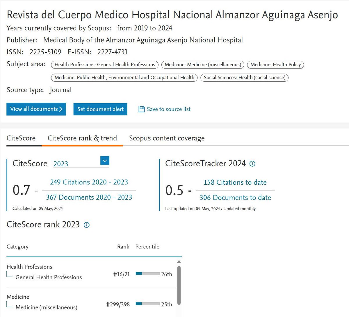Open 249 Citations 2020 - 2023 link
The width and height of the screenshot is (349, 317).
click(x=89, y=182)
